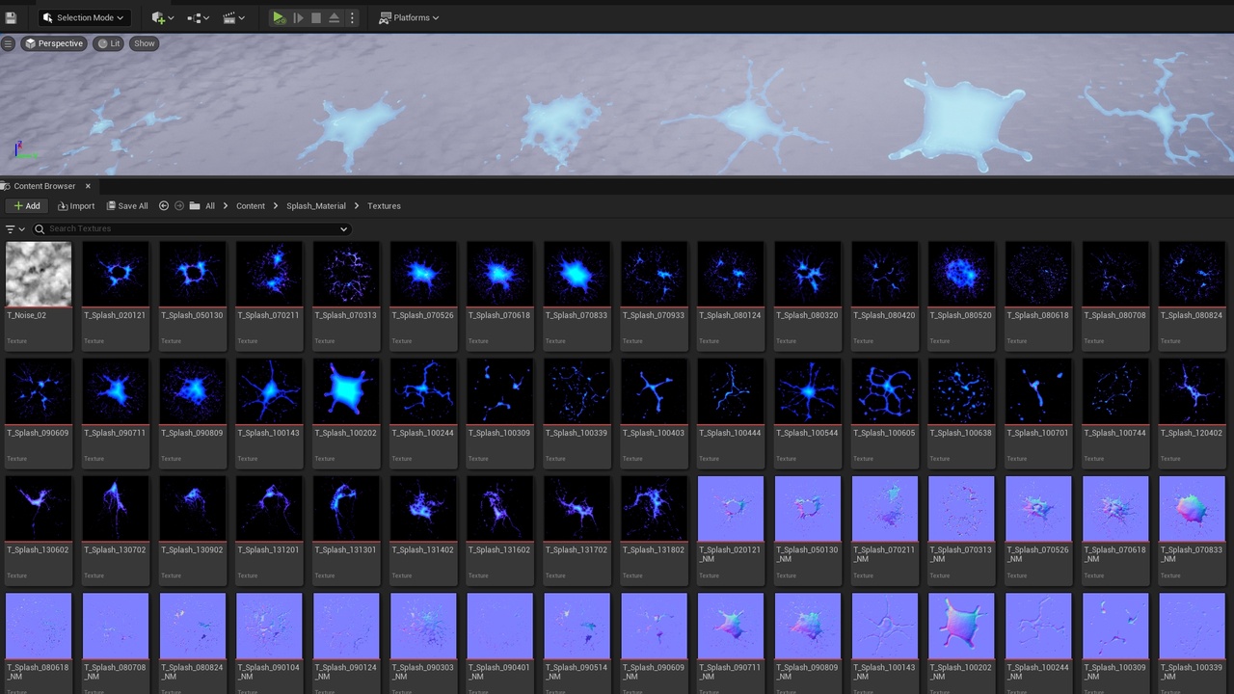Viewport: 1234px width, 694px height.
Task: Open viewport options hamburger menu
Action: click(8, 43)
